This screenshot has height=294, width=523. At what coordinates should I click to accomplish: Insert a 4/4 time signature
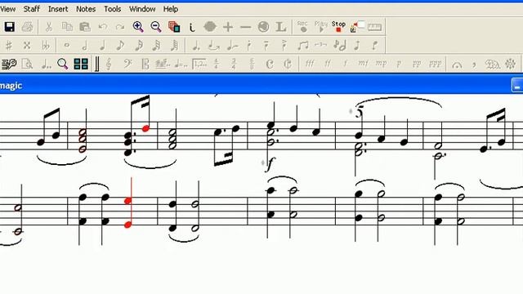point(217,64)
